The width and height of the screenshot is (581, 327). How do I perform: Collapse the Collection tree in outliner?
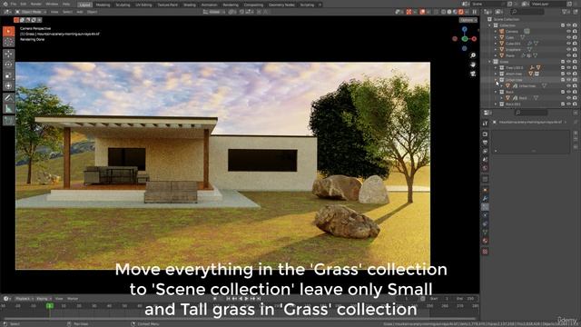(489, 25)
